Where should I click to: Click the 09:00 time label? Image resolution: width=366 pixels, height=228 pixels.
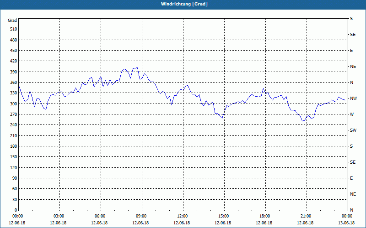click(141, 216)
